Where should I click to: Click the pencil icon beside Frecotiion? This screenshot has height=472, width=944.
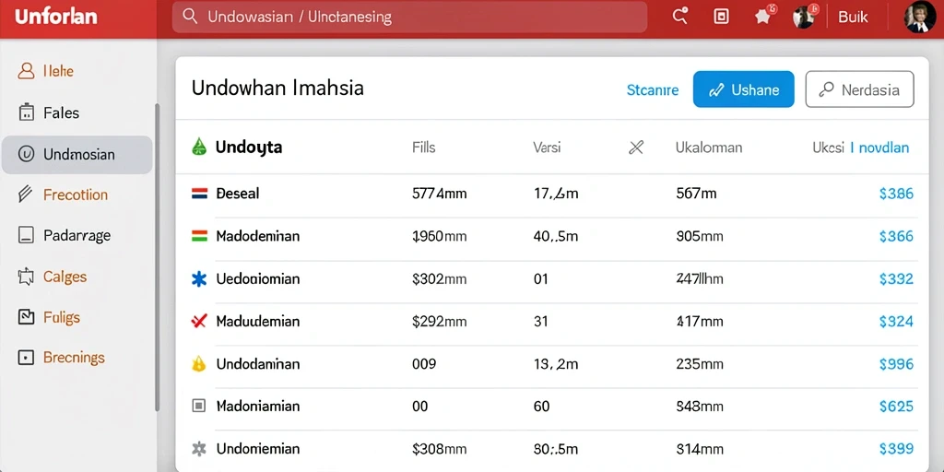click(25, 194)
